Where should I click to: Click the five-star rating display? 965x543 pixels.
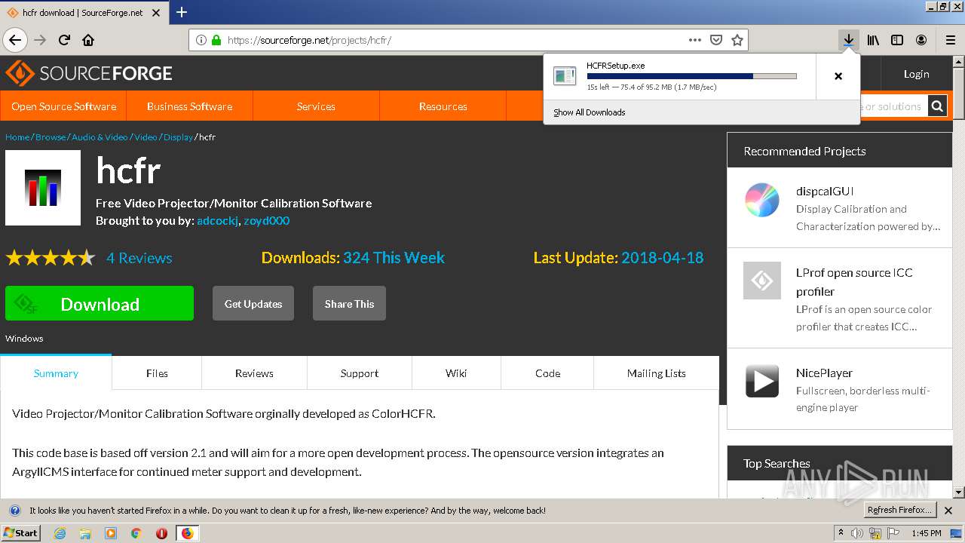click(x=51, y=258)
